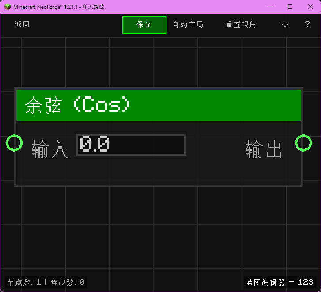Click the 连线数: 0 counter in the status bar

(68, 282)
